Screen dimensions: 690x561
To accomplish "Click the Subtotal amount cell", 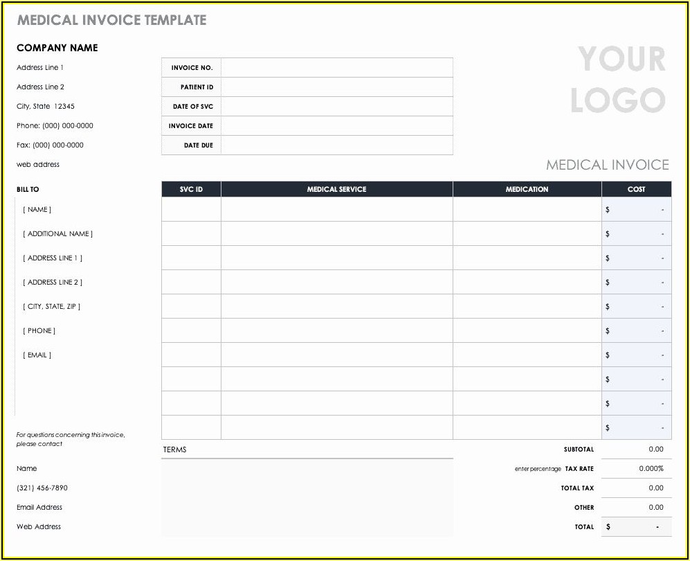I will (636, 449).
